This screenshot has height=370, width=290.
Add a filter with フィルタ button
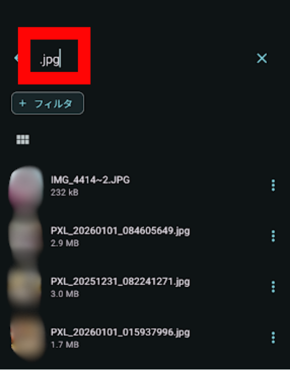[x=48, y=103]
